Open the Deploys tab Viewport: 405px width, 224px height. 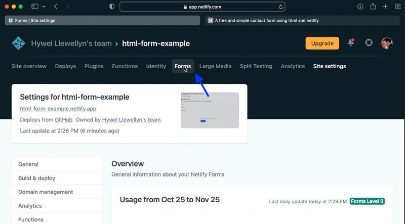point(65,66)
